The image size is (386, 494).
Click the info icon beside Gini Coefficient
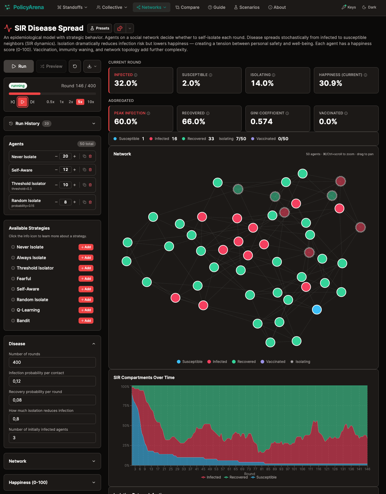click(287, 113)
